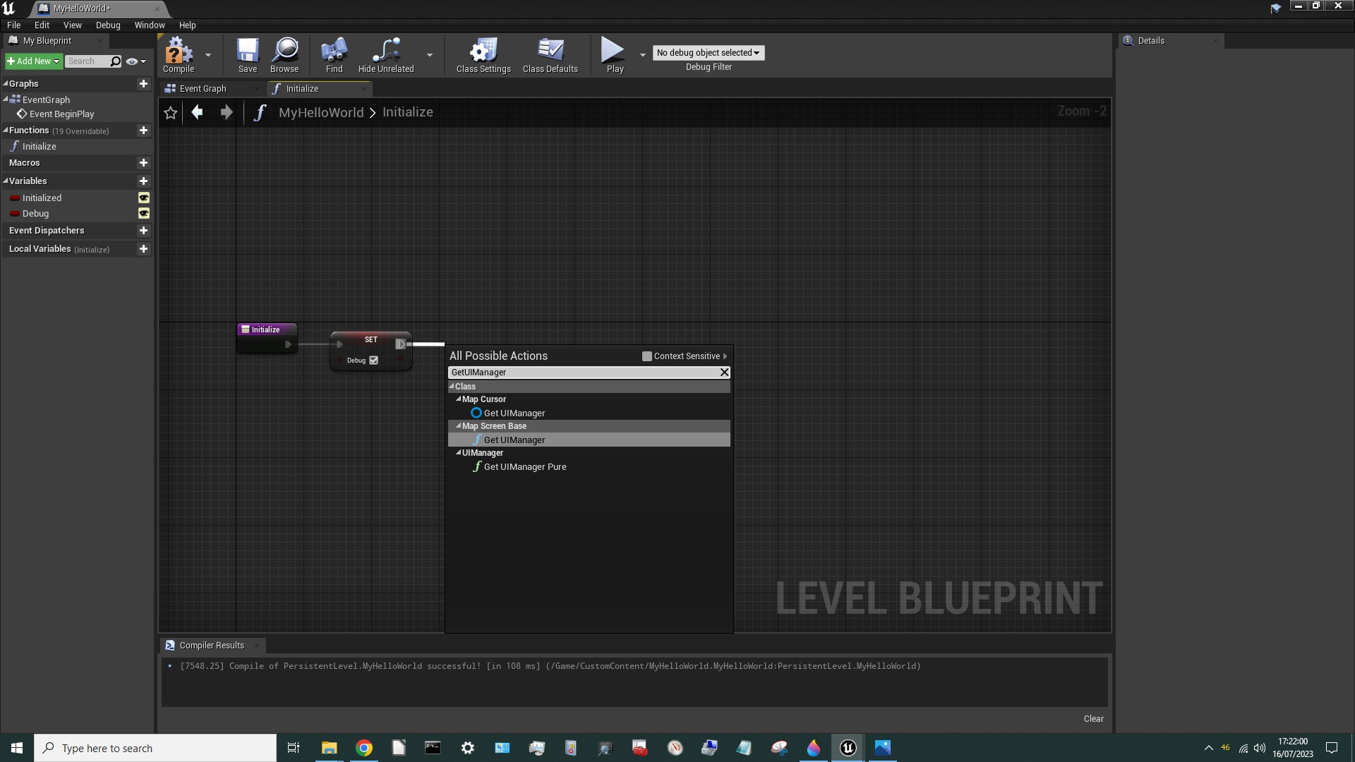This screenshot has height=762, width=1355.
Task: Select the Initialize function in list
Action: [39, 147]
